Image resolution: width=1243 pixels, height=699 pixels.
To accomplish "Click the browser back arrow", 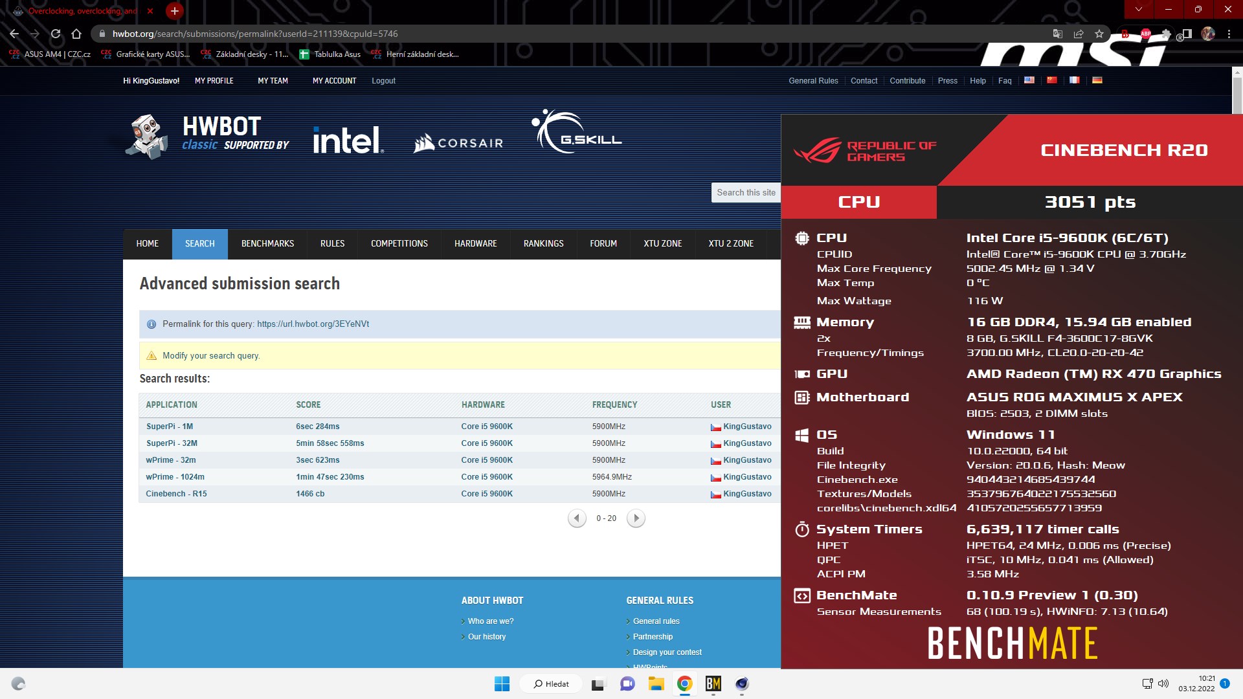I will click(x=14, y=34).
